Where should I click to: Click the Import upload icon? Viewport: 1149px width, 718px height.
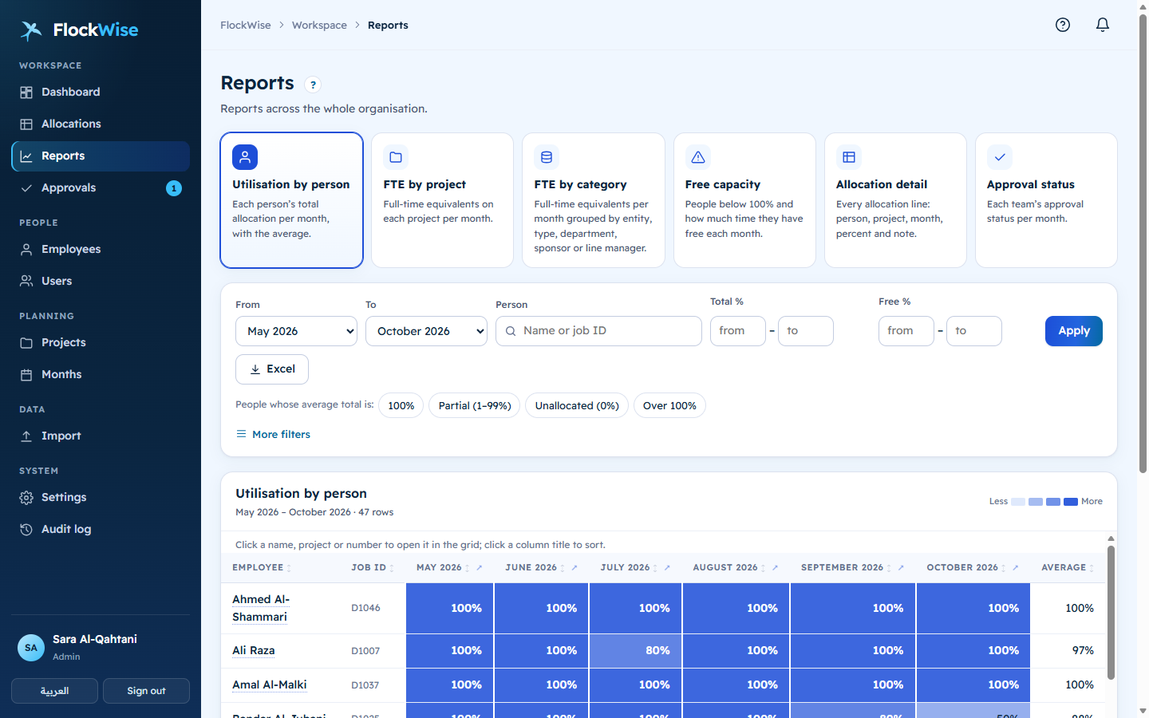[x=26, y=436]
